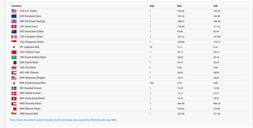Click the Sell column header
This screenshot has height=128, width=253.
215,6
